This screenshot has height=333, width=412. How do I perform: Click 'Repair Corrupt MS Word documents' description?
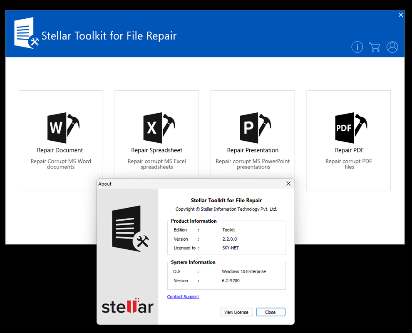[61, 164]
